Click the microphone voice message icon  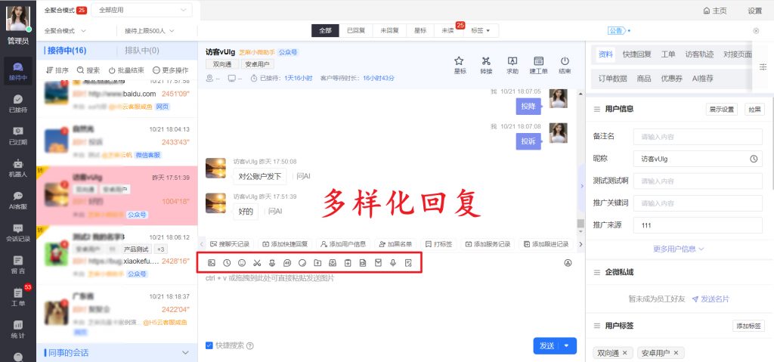(x=392, y=263)
